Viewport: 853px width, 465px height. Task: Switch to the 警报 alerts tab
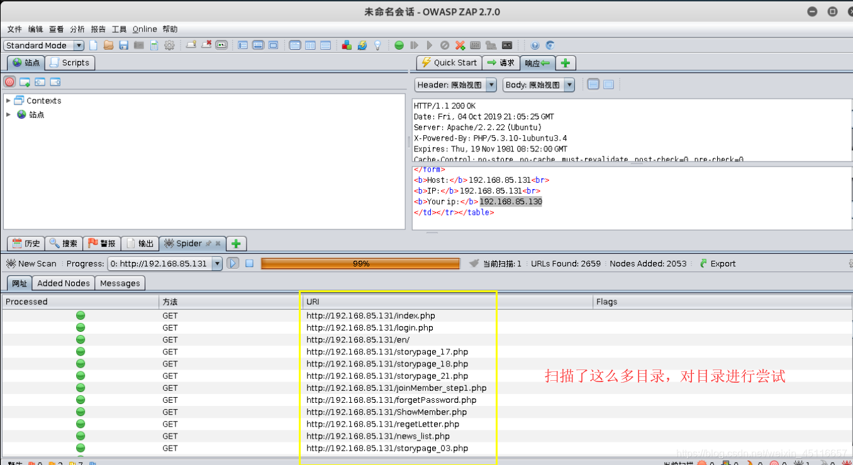101,243
